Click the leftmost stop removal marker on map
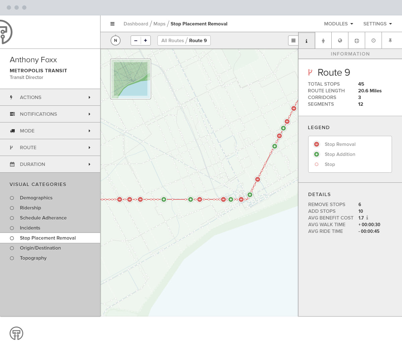This screenshot has width=402, height=350. [x=120, y=199]
